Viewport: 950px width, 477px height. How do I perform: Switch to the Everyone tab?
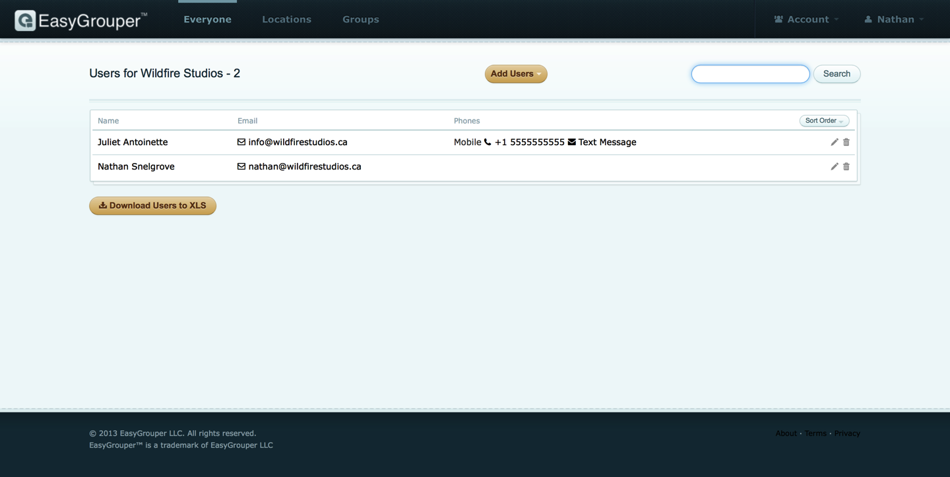coord(207,19)
